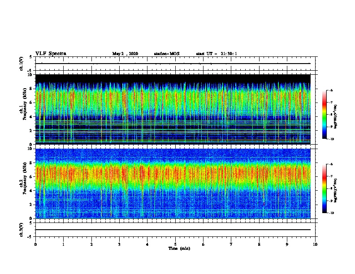Click the "ch.1(V)" axis label
Viewport: 355px width, 274px height.
pyautogui.click(x=22, y=64)
